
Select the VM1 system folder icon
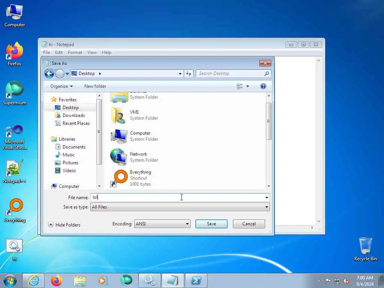119,115
